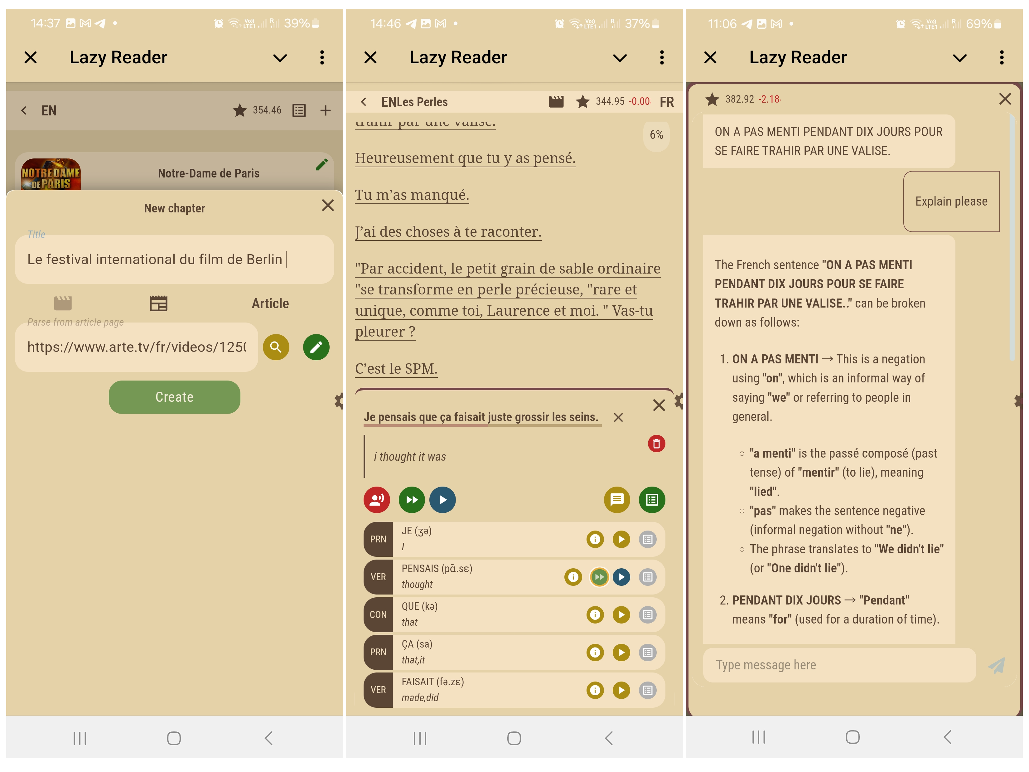Tap the red voice speaking icon
The width and height of the screenshot is (1029, 772).
(x=376, y=500)
